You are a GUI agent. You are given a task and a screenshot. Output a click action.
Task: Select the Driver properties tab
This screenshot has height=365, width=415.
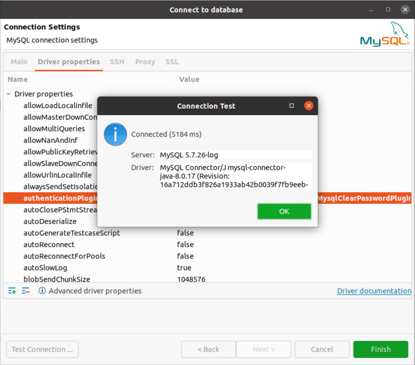click(x=69, y=62)
